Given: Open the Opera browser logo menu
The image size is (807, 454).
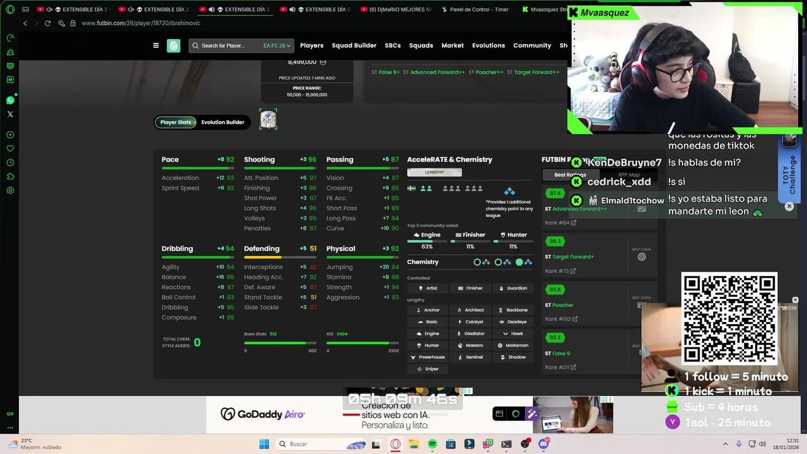Looking at the screenshot, I should point(10,9).
